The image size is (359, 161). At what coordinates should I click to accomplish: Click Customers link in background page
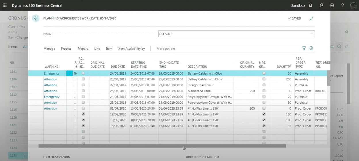(x=17, y=27)
